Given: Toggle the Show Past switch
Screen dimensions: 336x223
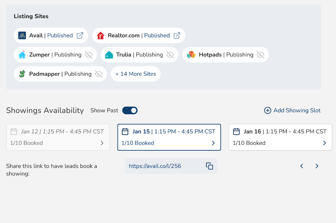Looking at the screenshot, I should coord(130,111).
